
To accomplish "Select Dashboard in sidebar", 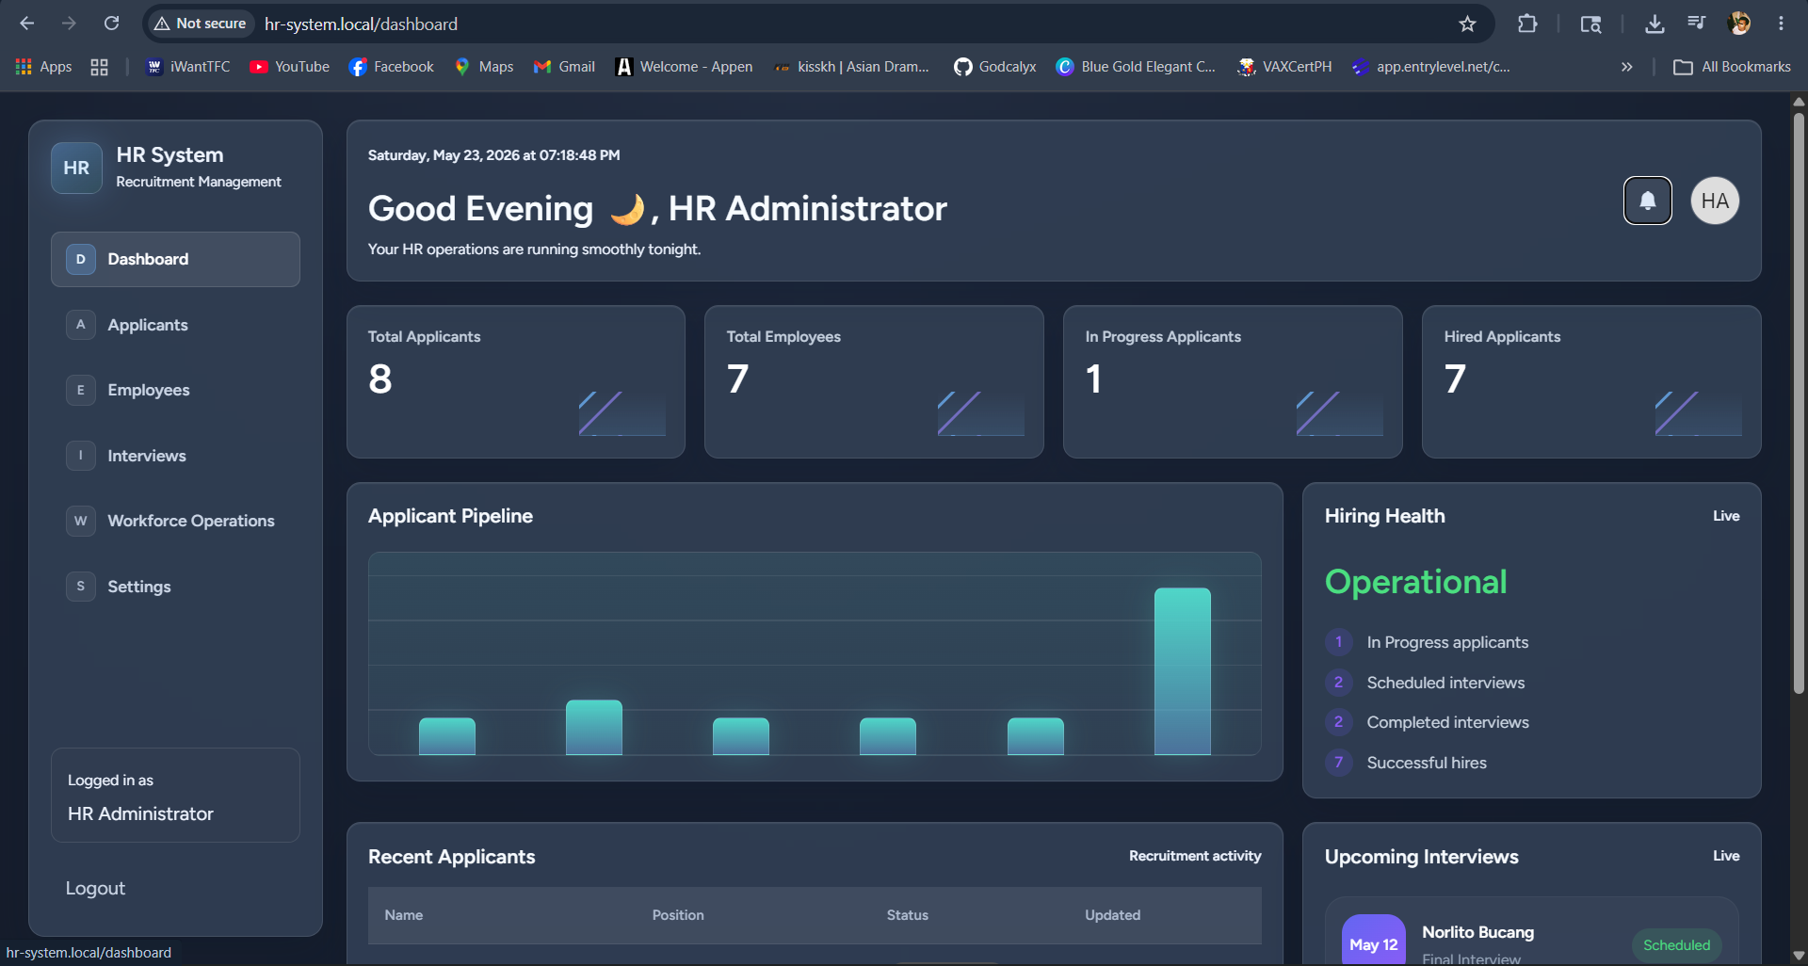I will coord(175,259).
